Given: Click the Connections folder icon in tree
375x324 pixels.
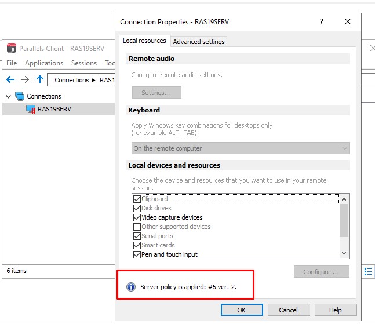Looking at the screenshot, I should [20, 96].
